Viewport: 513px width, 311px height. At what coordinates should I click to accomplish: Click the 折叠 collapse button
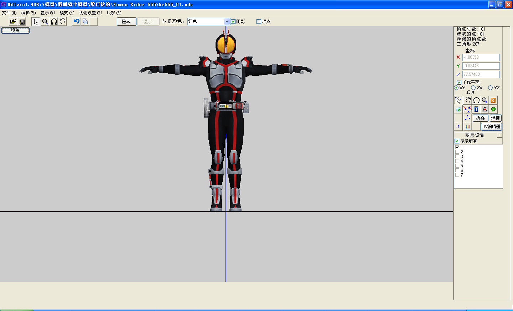(x=480, y=118)
